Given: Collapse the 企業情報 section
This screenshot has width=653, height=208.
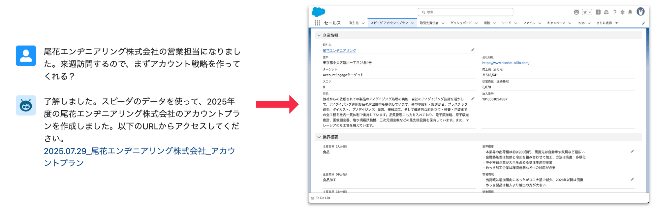Looking at the screenshot, I should (319, 35).
